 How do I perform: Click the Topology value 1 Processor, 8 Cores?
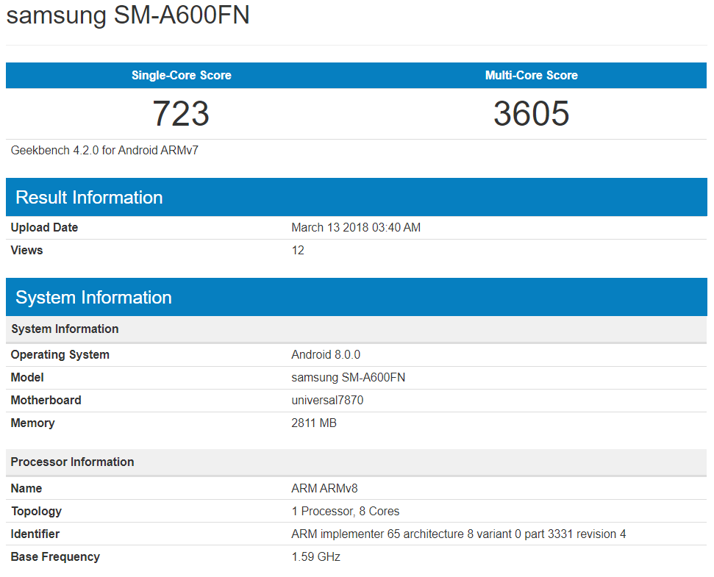click(345, 512)
